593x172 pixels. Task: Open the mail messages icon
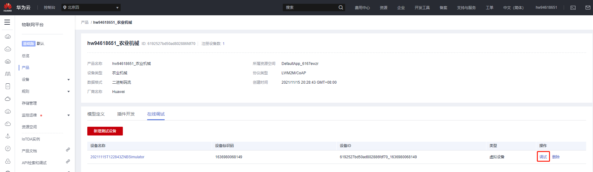pos(588,7)
